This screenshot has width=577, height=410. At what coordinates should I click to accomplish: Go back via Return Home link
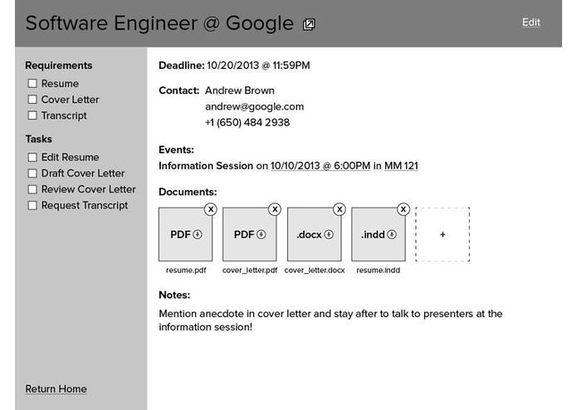pyautogui.click(x=56, y=389)
